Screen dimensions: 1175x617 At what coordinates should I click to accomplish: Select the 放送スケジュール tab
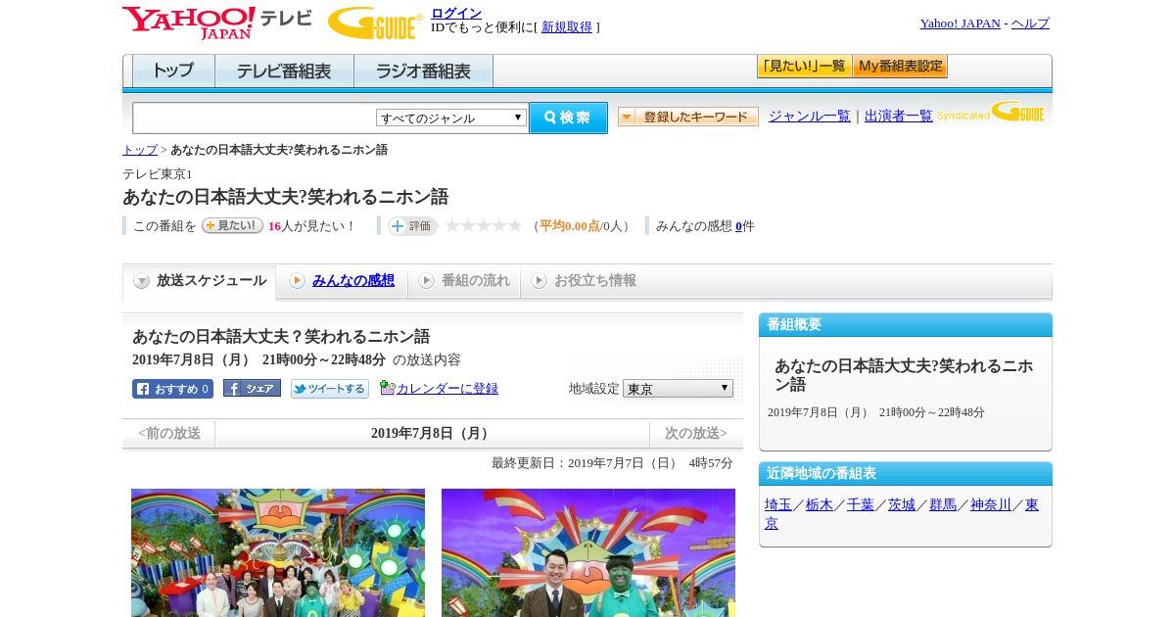200,282
